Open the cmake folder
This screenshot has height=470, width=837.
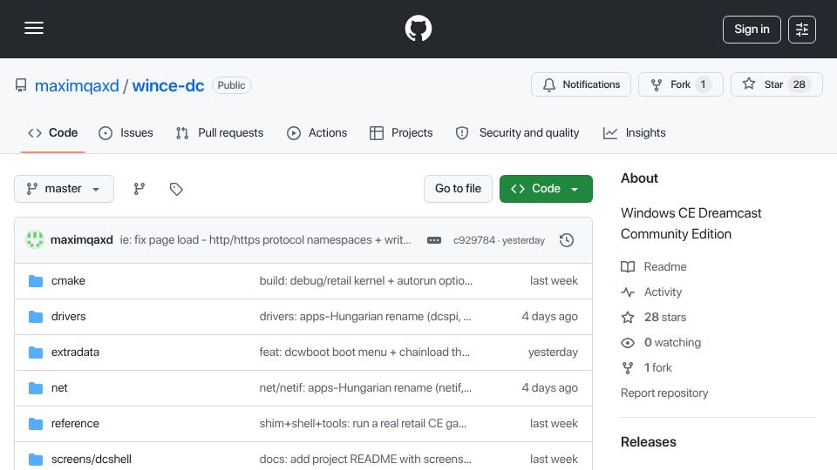click(x=68, y=281)
